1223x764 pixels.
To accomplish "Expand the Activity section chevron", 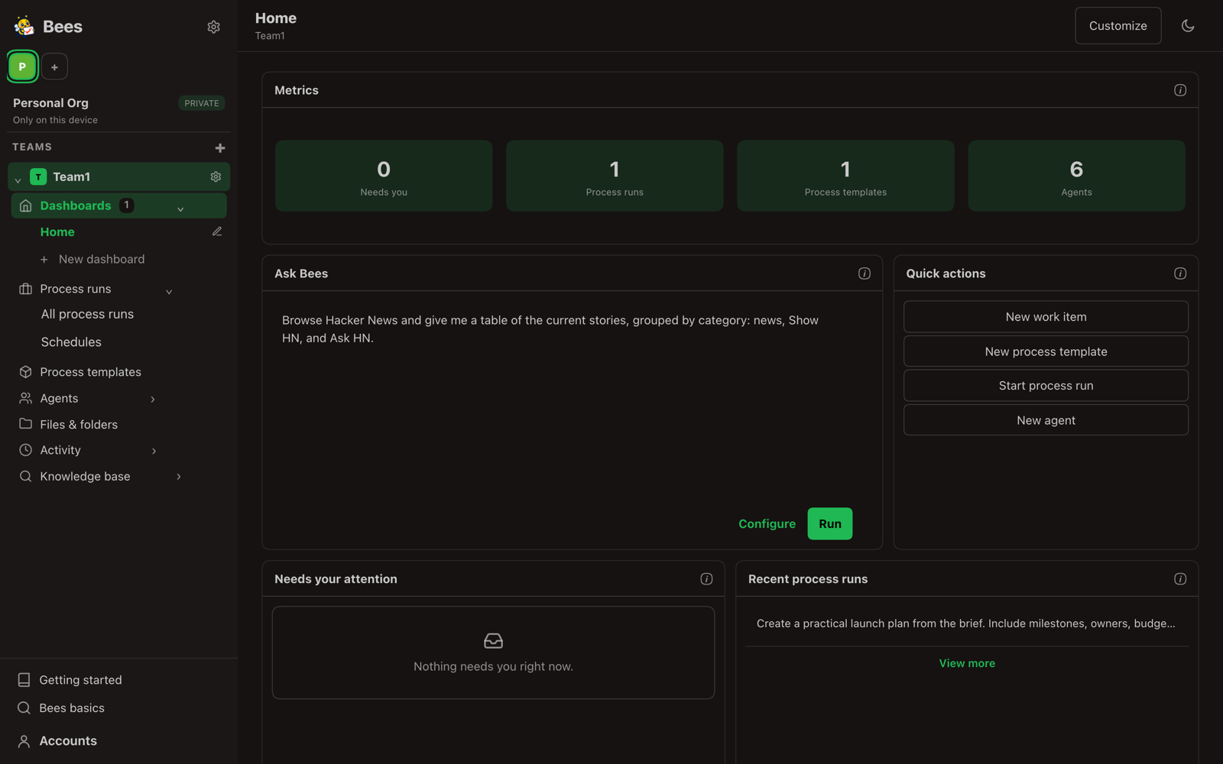I will tap(154, 451).
